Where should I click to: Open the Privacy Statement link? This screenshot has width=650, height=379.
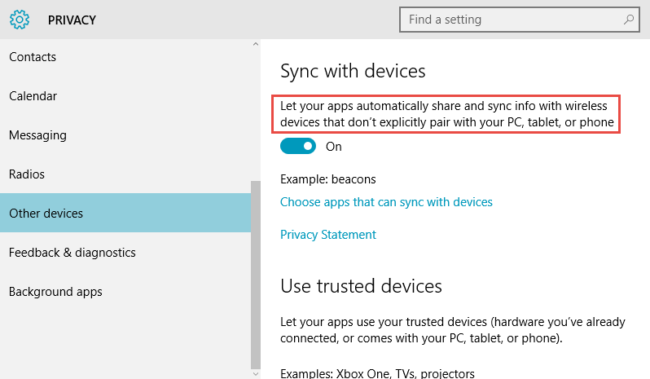pyautogui.click(x=328, y=235)
